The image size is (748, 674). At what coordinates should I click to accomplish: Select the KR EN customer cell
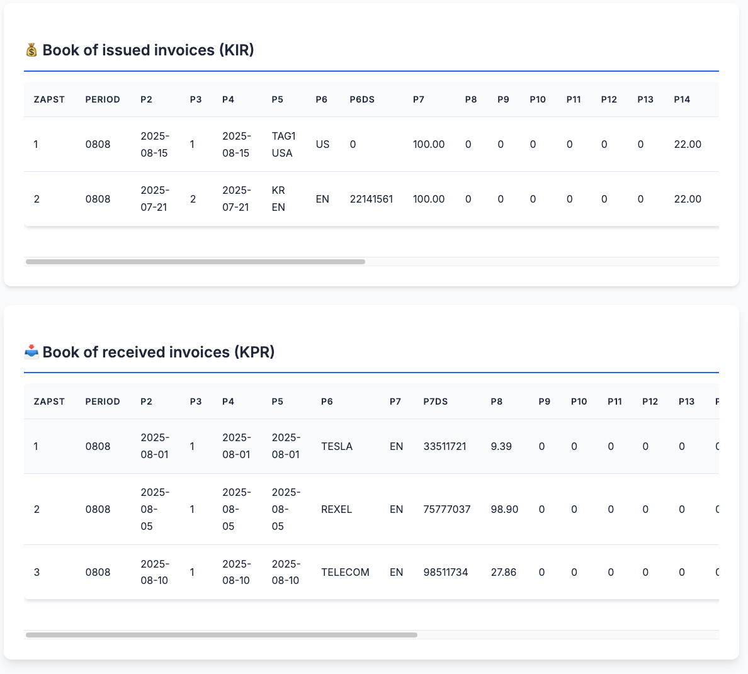click(x=278, y=199)
